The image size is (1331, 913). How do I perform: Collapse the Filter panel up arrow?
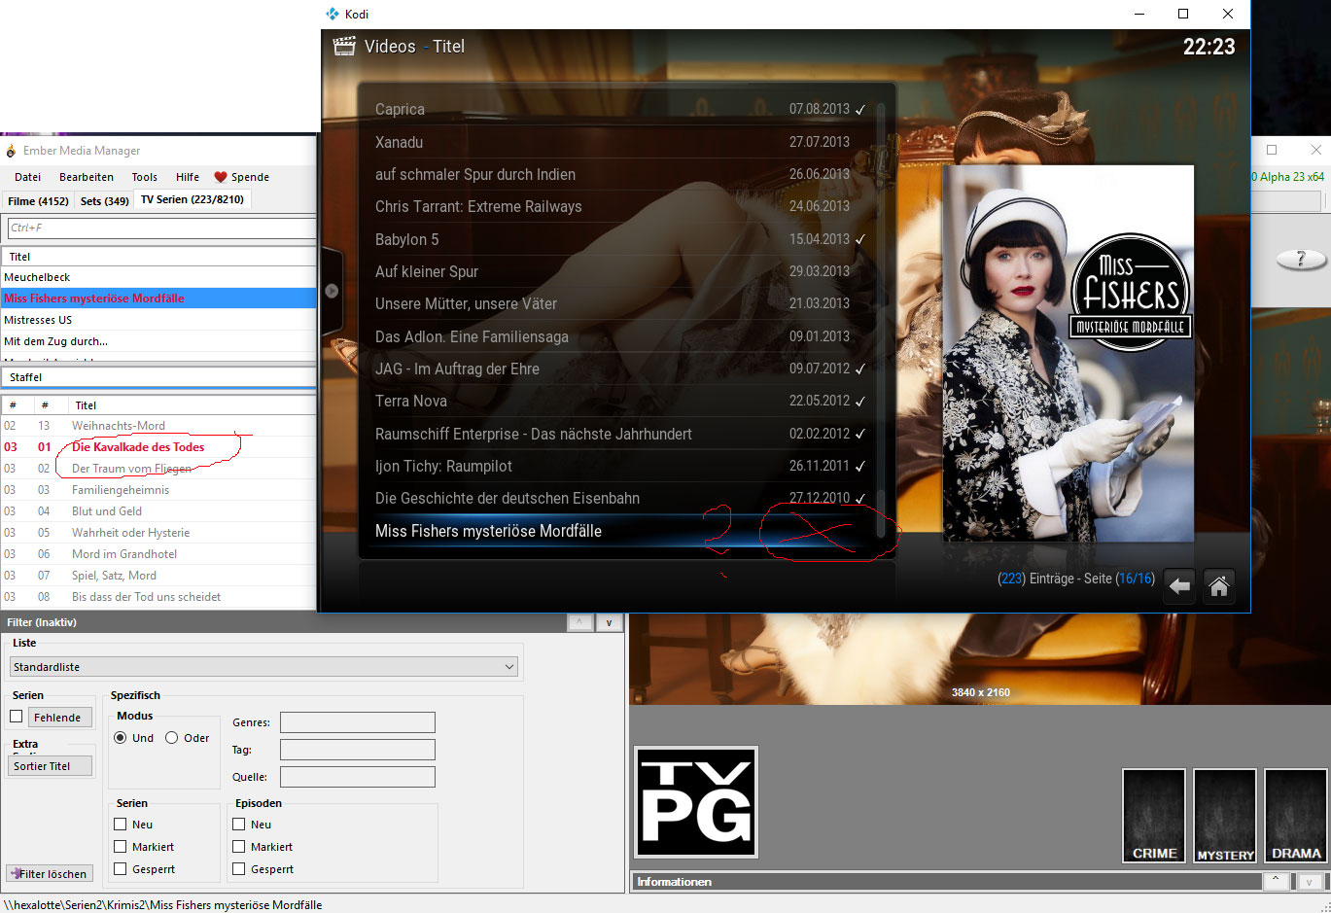click(x=579, y=622)
